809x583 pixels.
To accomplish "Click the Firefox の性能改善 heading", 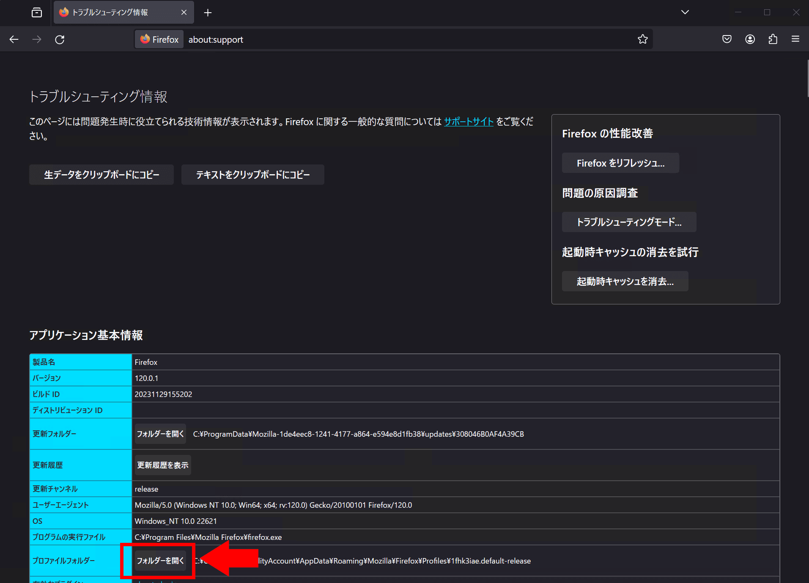I will (607, 134).
